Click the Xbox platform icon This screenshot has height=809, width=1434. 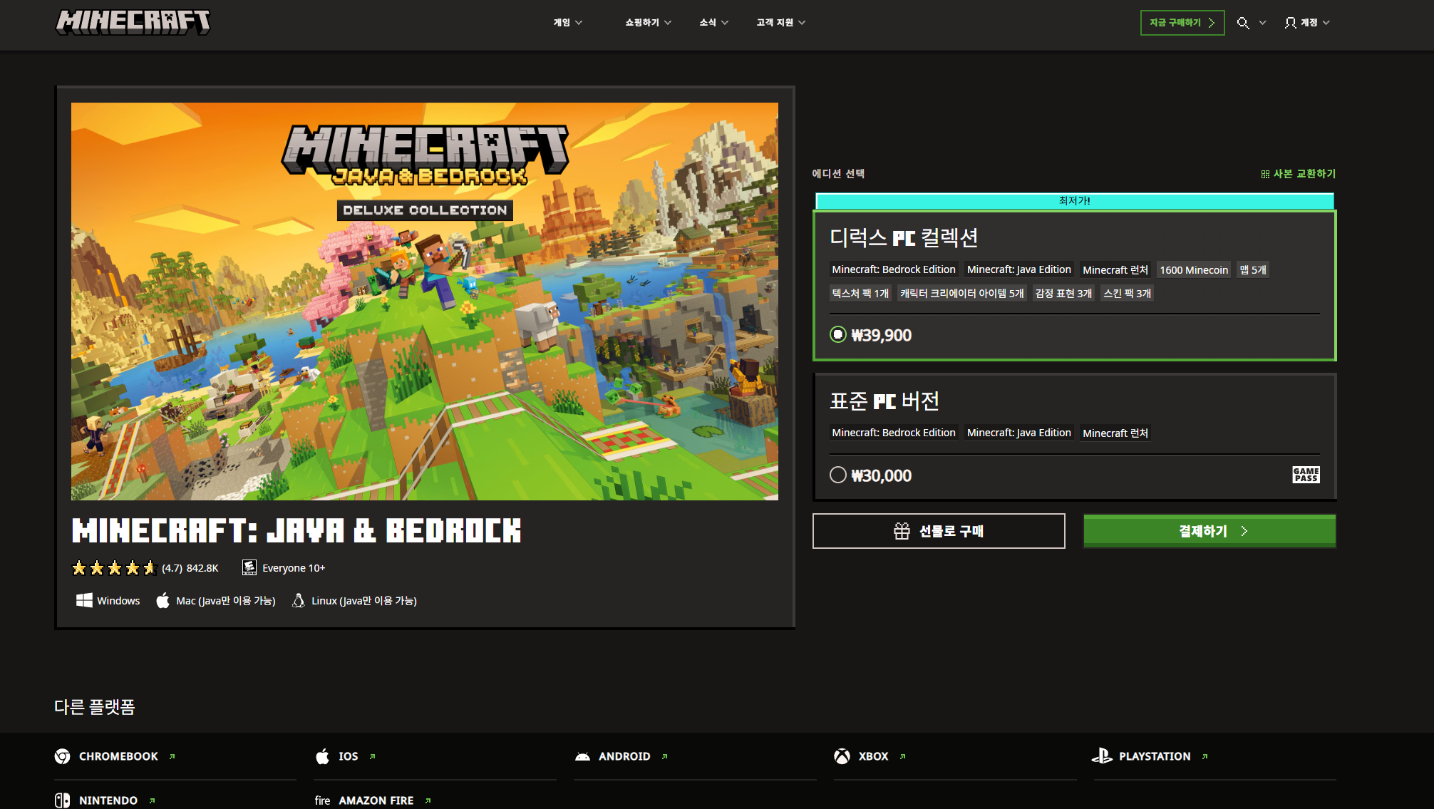[x=842, y=756]
